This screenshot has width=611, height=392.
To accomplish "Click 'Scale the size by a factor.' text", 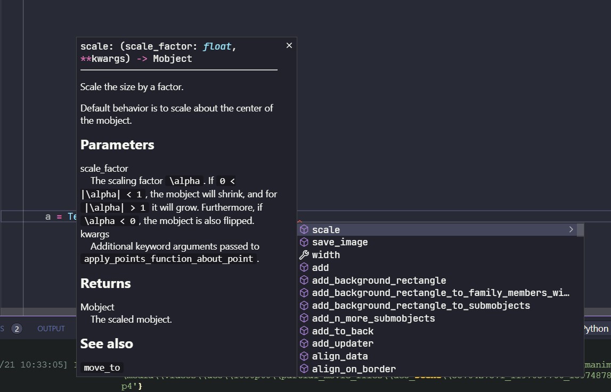I will click(132, 87).
